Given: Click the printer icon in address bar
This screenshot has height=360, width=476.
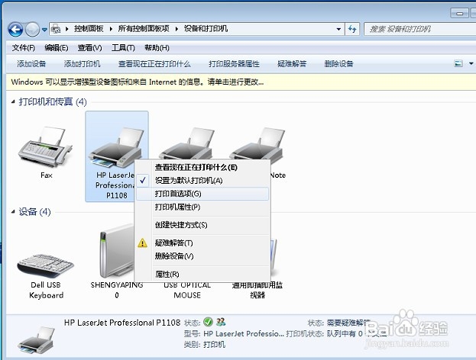Looking at the screenshot, I should [x=56, y=29].
